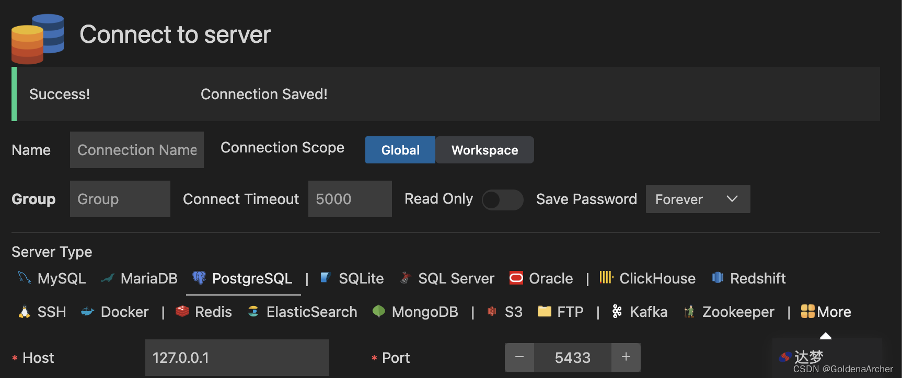Select the blue Redshift icon
Viewport: 902px width, 378px height.
[718, 277]
